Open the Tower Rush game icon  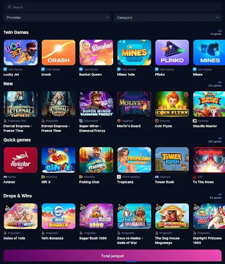172,160
